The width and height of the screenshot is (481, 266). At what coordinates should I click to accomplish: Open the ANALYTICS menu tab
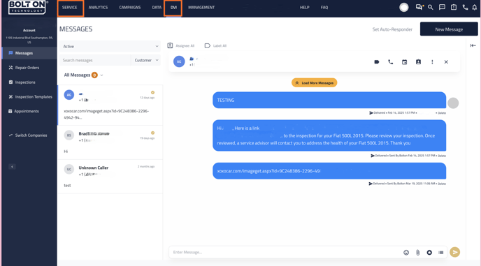pyautogui.click(x=98, y=8)
